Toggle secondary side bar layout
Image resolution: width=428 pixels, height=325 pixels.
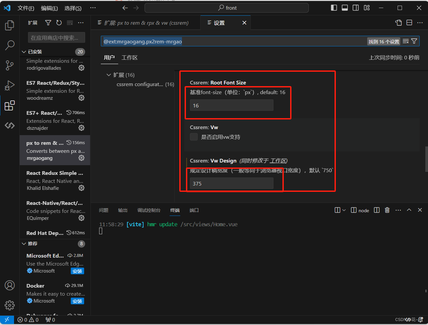click(356, 8)
